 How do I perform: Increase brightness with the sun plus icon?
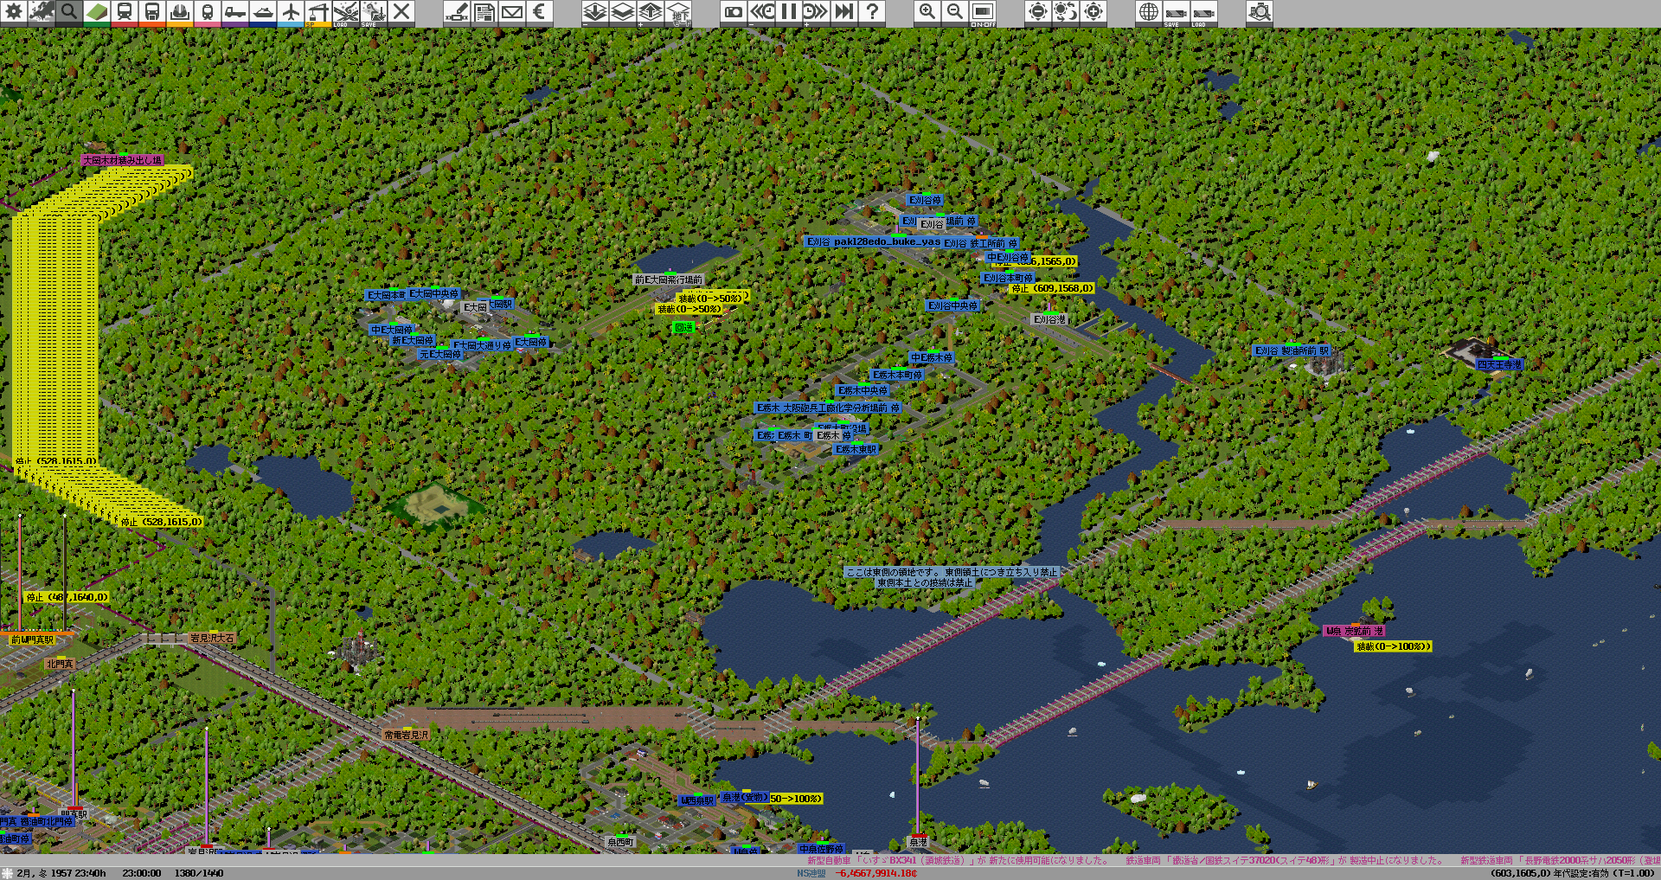1093,12
